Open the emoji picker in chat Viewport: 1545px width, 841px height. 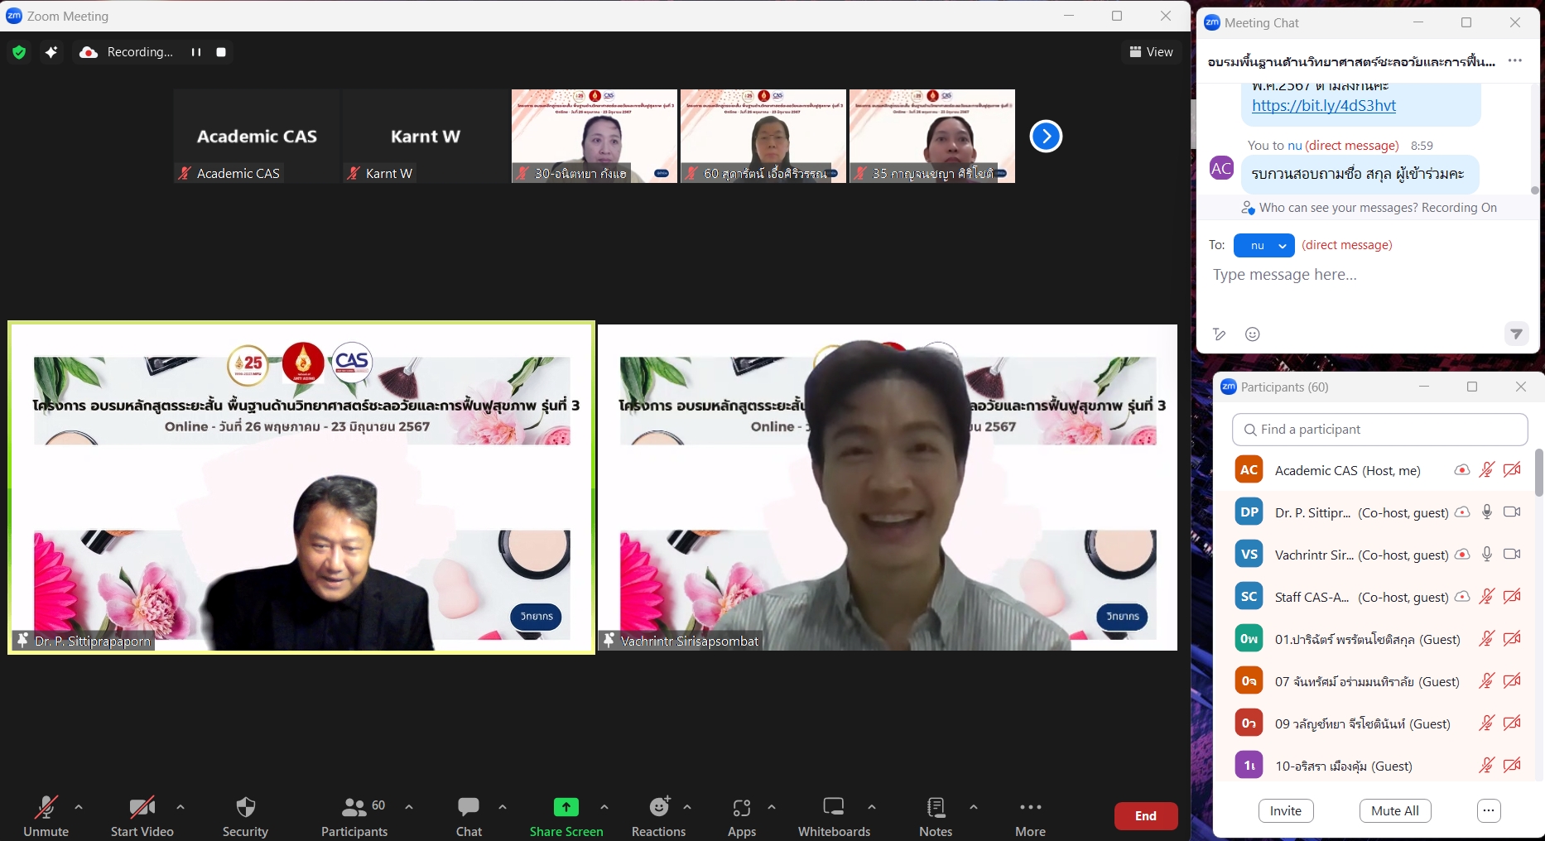point(1252,334)
